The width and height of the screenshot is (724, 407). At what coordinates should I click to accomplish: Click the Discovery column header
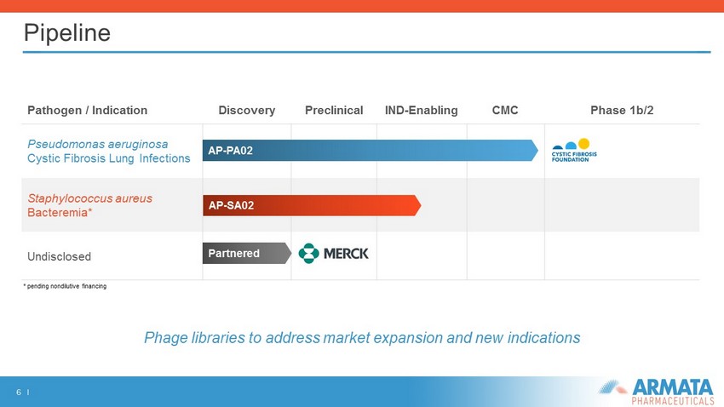(x=246, y=111)
